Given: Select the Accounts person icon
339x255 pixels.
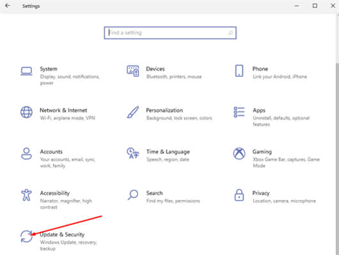Looking at the screenshot, I should pyautogui.click(x=26, y=154).
